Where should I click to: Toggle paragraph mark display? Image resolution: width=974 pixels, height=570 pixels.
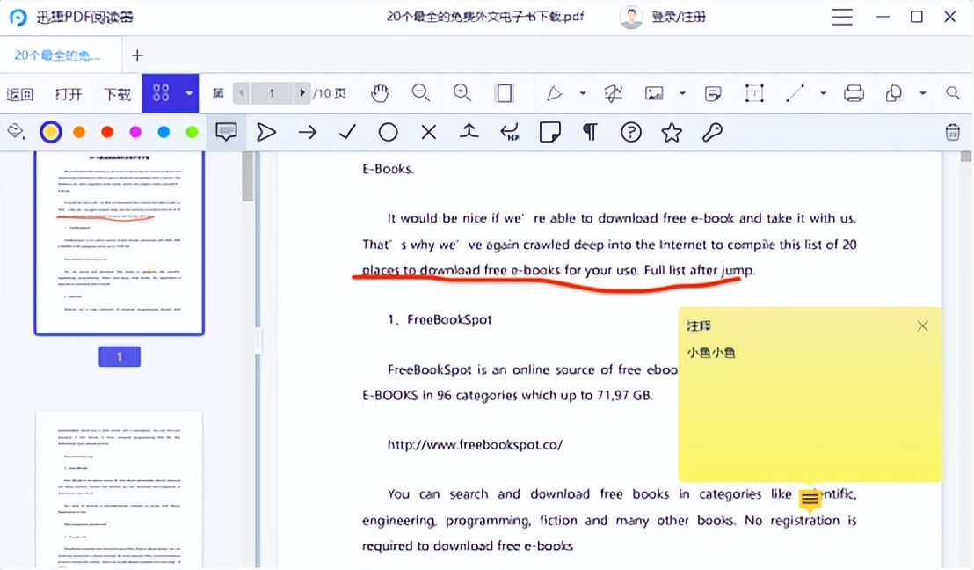click(x=590, y=131)
